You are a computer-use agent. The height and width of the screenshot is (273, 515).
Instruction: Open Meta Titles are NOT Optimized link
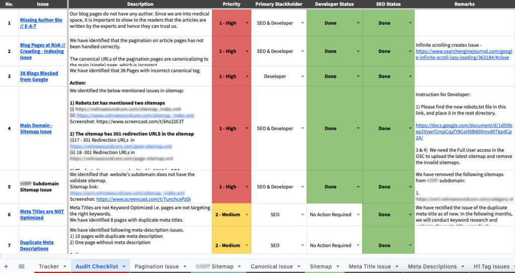[42, 215]
